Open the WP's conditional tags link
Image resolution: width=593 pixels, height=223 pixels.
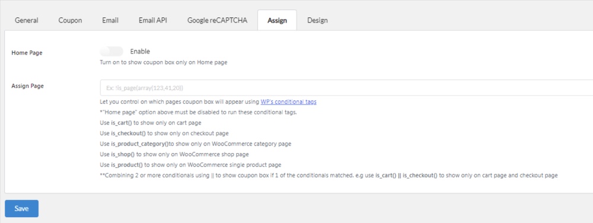click(289, 101)
